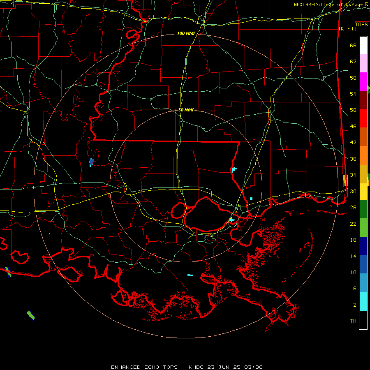Click the dark blue echo by the western river
This screenshot has height=370, width=370.
point(91,162)
